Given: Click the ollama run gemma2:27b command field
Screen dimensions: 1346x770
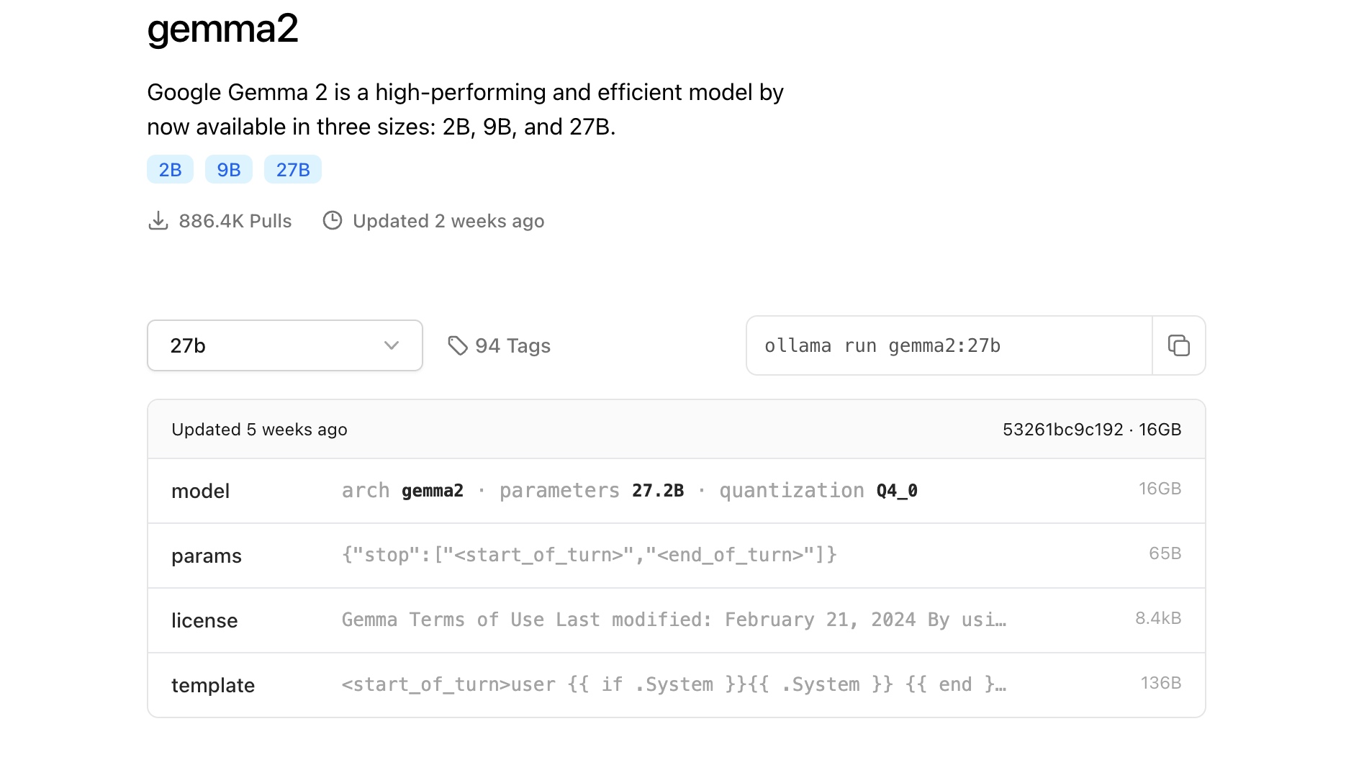Looking at the screenshot, I should click(x=949, y=345).
